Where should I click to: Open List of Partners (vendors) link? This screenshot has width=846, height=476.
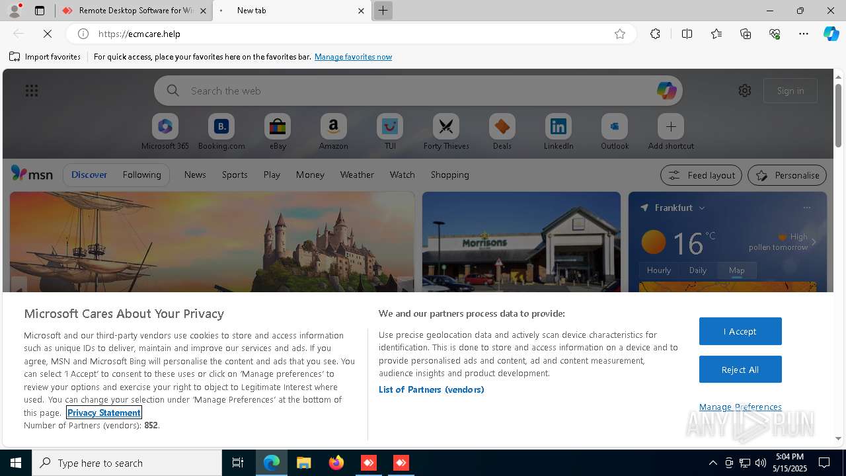point(431,389)
